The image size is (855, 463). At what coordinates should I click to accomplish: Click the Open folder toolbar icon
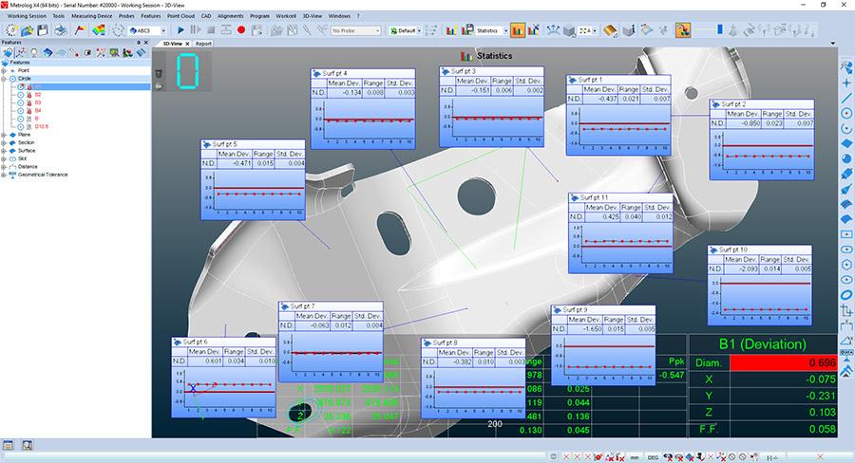[x=26, y=30]
